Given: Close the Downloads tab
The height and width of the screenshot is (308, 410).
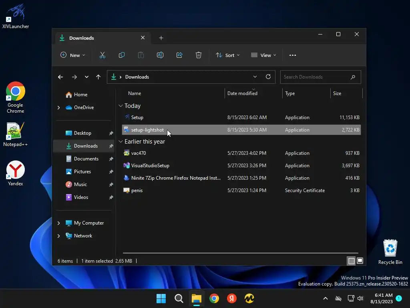Looking at the screenshot, I should coord(143,38).
